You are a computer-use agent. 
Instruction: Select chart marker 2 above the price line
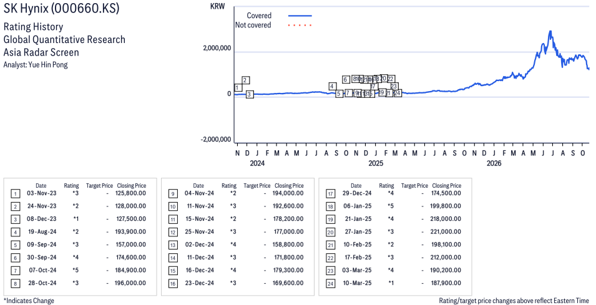coord(245,80)
